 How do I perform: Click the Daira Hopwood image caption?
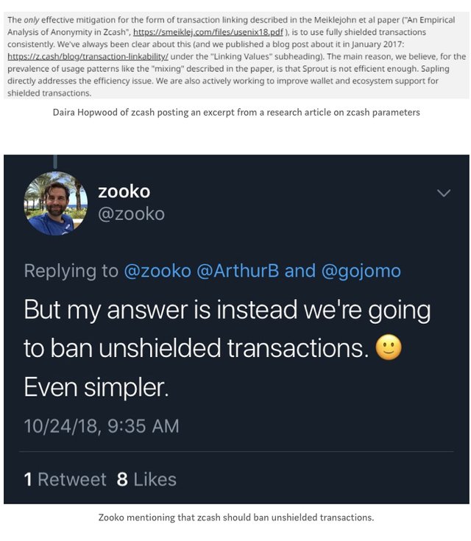tap(235, 113)
